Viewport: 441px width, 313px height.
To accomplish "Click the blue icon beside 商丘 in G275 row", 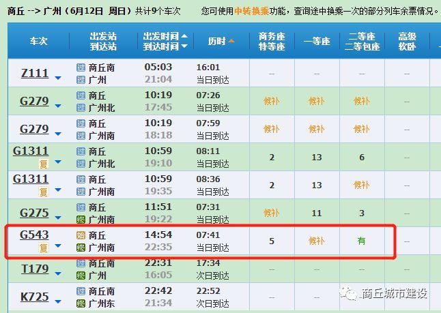I will 81,207.
